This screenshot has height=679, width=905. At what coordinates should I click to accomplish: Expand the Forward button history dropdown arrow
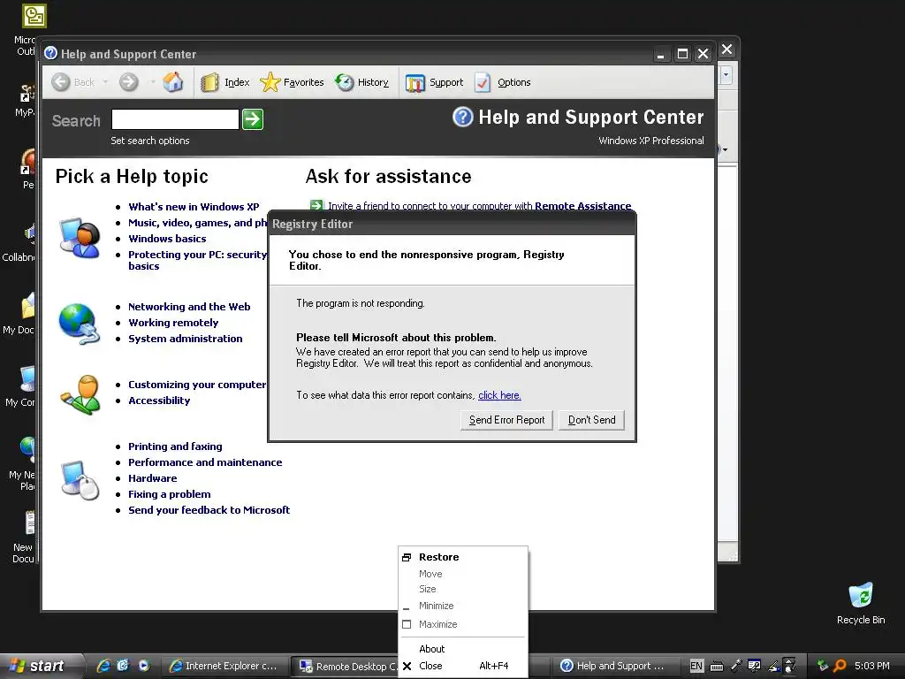[152, 82]
